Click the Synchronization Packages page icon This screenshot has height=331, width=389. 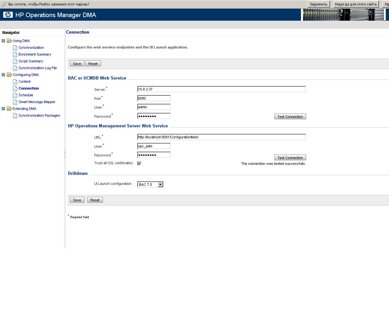tap(15, 115)
